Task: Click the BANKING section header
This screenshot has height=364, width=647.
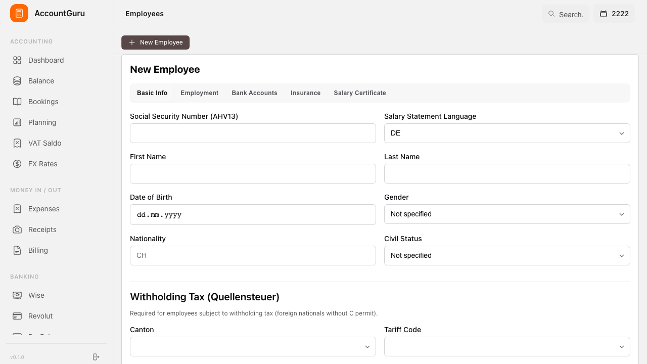Action: tap(24, 277)
